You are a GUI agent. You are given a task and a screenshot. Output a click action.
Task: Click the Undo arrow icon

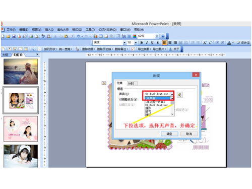[x=78, y=36]
